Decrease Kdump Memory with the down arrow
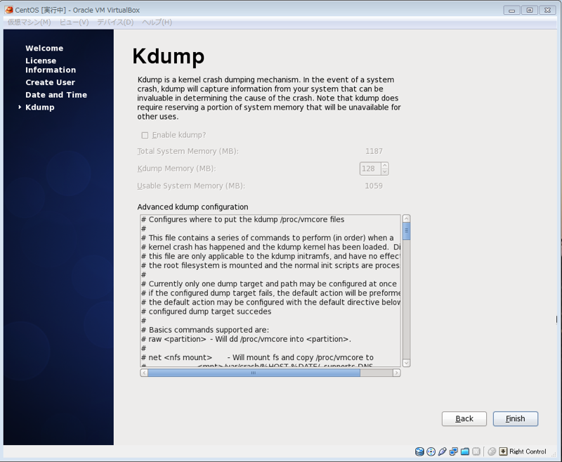This screenshot has height=462, width=562. click(x=384, y=172)
